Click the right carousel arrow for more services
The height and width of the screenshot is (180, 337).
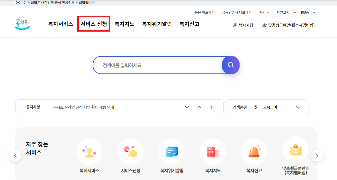coord(317,156)
